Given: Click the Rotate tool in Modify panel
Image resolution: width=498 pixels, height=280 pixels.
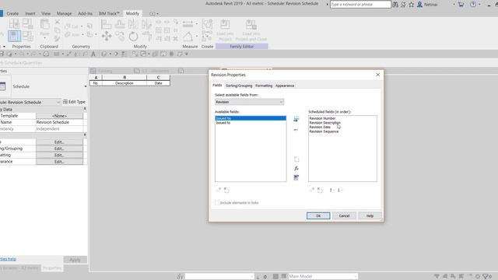Looking at the screenshot, I should (133, 37).
